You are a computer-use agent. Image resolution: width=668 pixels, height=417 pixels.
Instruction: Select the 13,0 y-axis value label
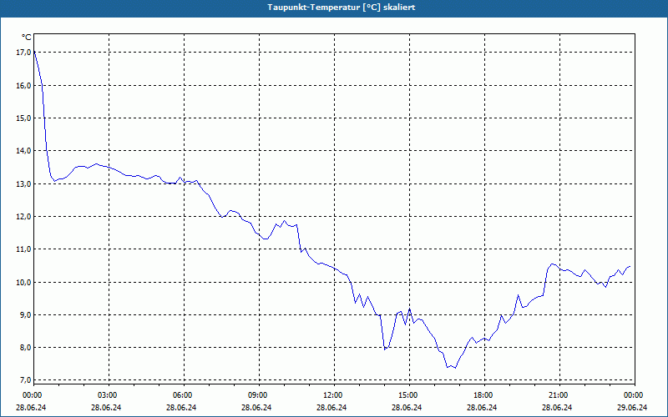pos(23,183)
